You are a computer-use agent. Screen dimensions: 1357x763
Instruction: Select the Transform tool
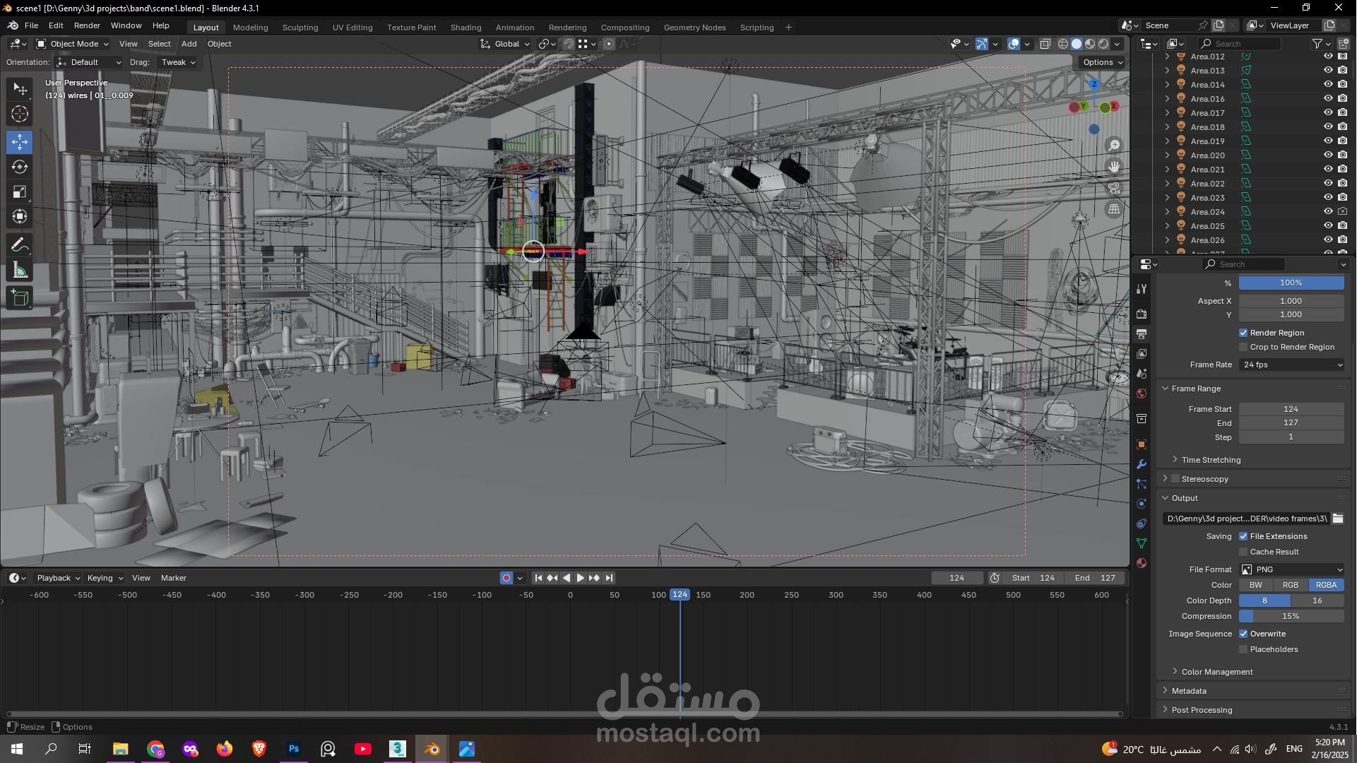pyautogui.click(x=20, y=216)
